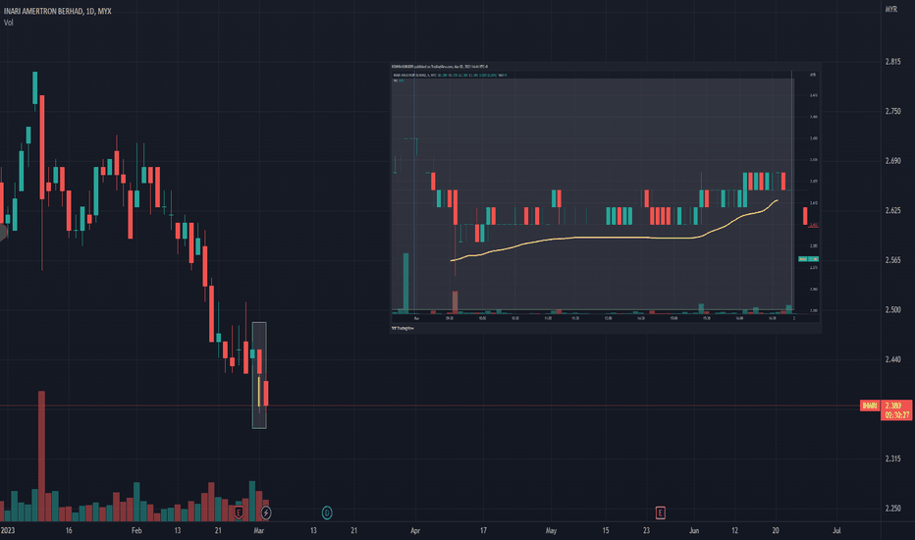Select the 2.815 price scale value
The width and height of the screenshot is (915, 540).
[892, 61]
